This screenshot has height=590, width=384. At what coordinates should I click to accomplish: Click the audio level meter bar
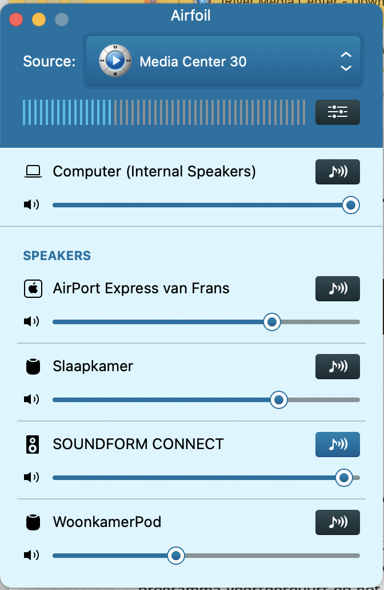[x=165, y=112]
